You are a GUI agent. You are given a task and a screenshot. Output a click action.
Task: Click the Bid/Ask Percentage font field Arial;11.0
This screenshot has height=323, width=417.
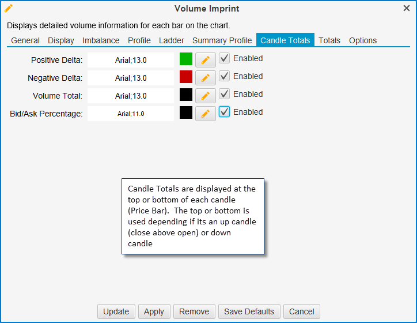coord(131,114)
